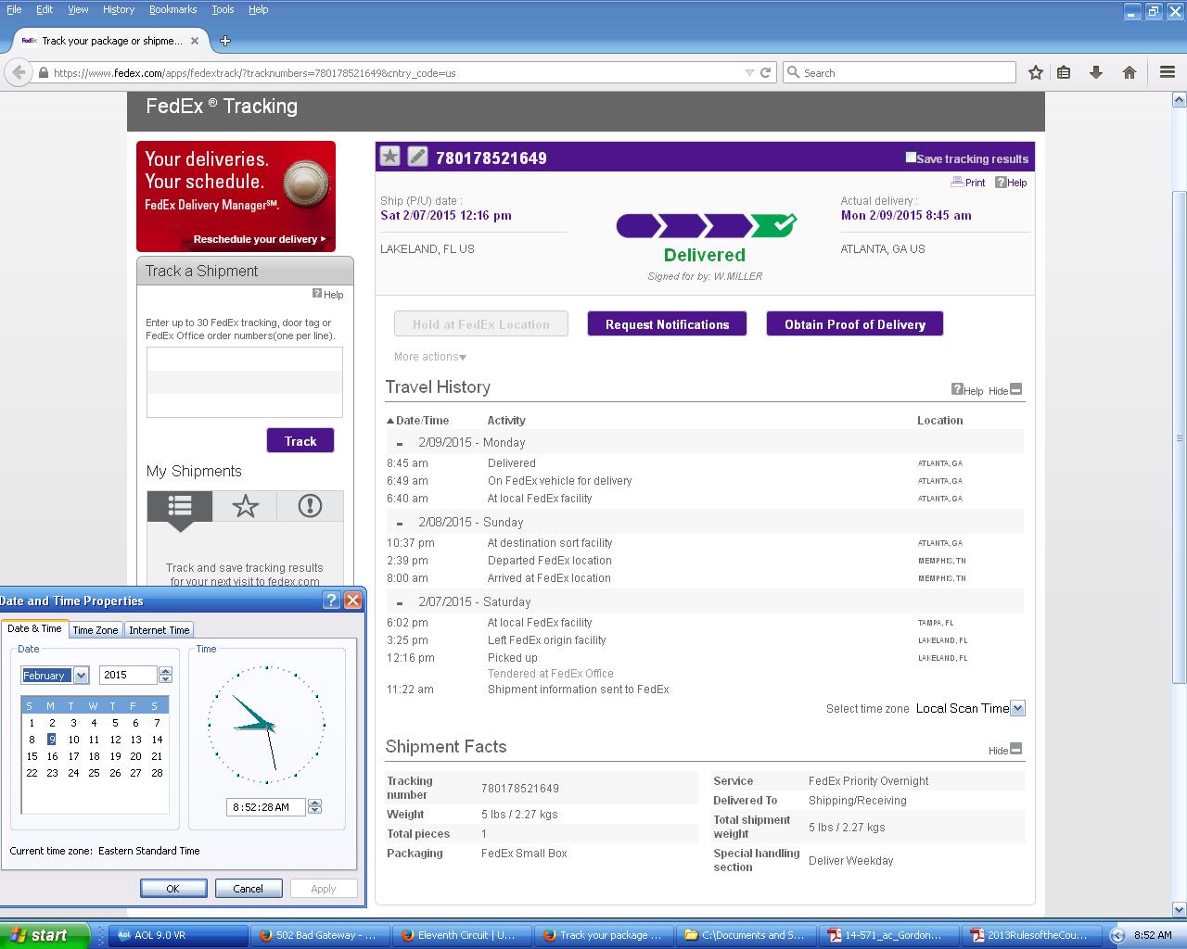Check Save tracking results checkbox
The width and height of the screenshot is (1187, 949).
tap(911, 158)
